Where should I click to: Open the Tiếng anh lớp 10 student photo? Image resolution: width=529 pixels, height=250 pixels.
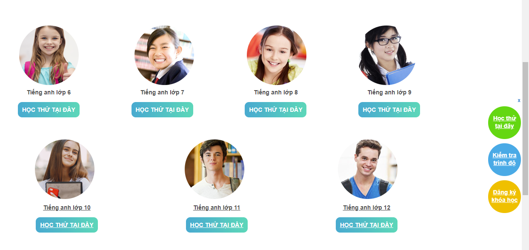point(65,169)
